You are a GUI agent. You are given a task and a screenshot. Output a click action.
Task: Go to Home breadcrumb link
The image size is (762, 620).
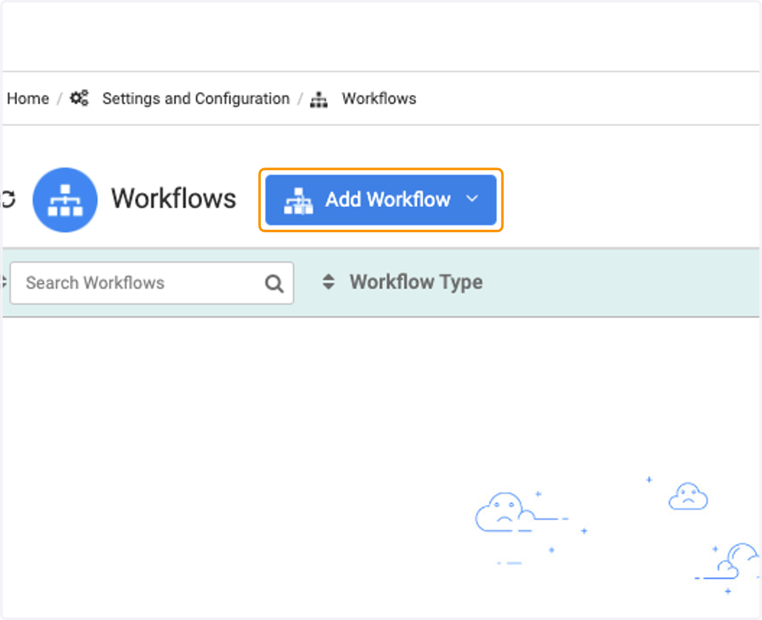pos(28,98)
